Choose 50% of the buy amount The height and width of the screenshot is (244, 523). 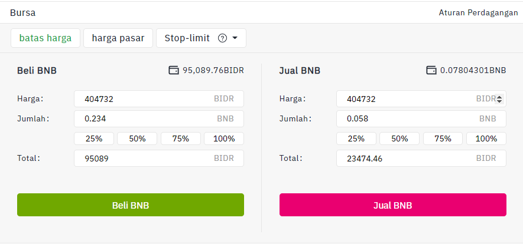pyautogui.click(x=137, y=139)
